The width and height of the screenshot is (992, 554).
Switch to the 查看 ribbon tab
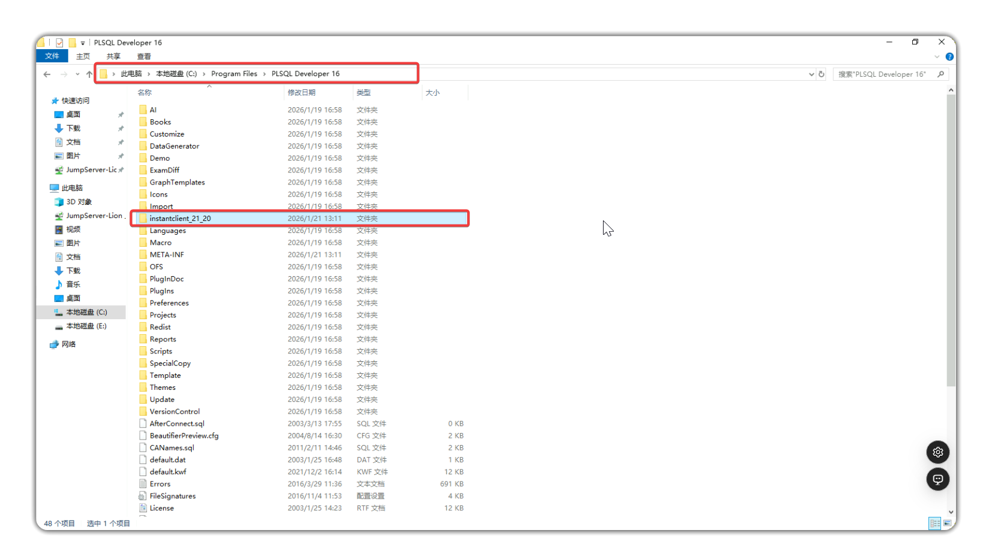coord(144,56)
